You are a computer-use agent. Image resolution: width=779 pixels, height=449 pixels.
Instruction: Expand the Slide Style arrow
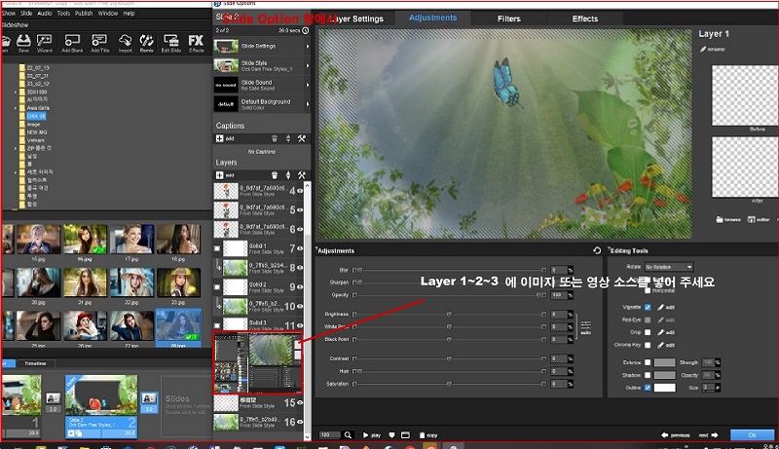coord(307,67)
